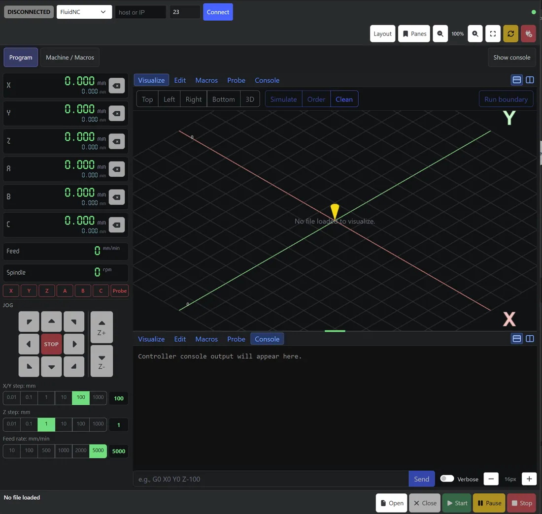Select 10 for the X/Y step size
This screenshot has width=542, height=514.
[x=64, y=398]
